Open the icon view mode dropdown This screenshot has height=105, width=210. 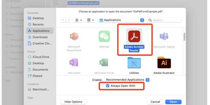(78, 20)
